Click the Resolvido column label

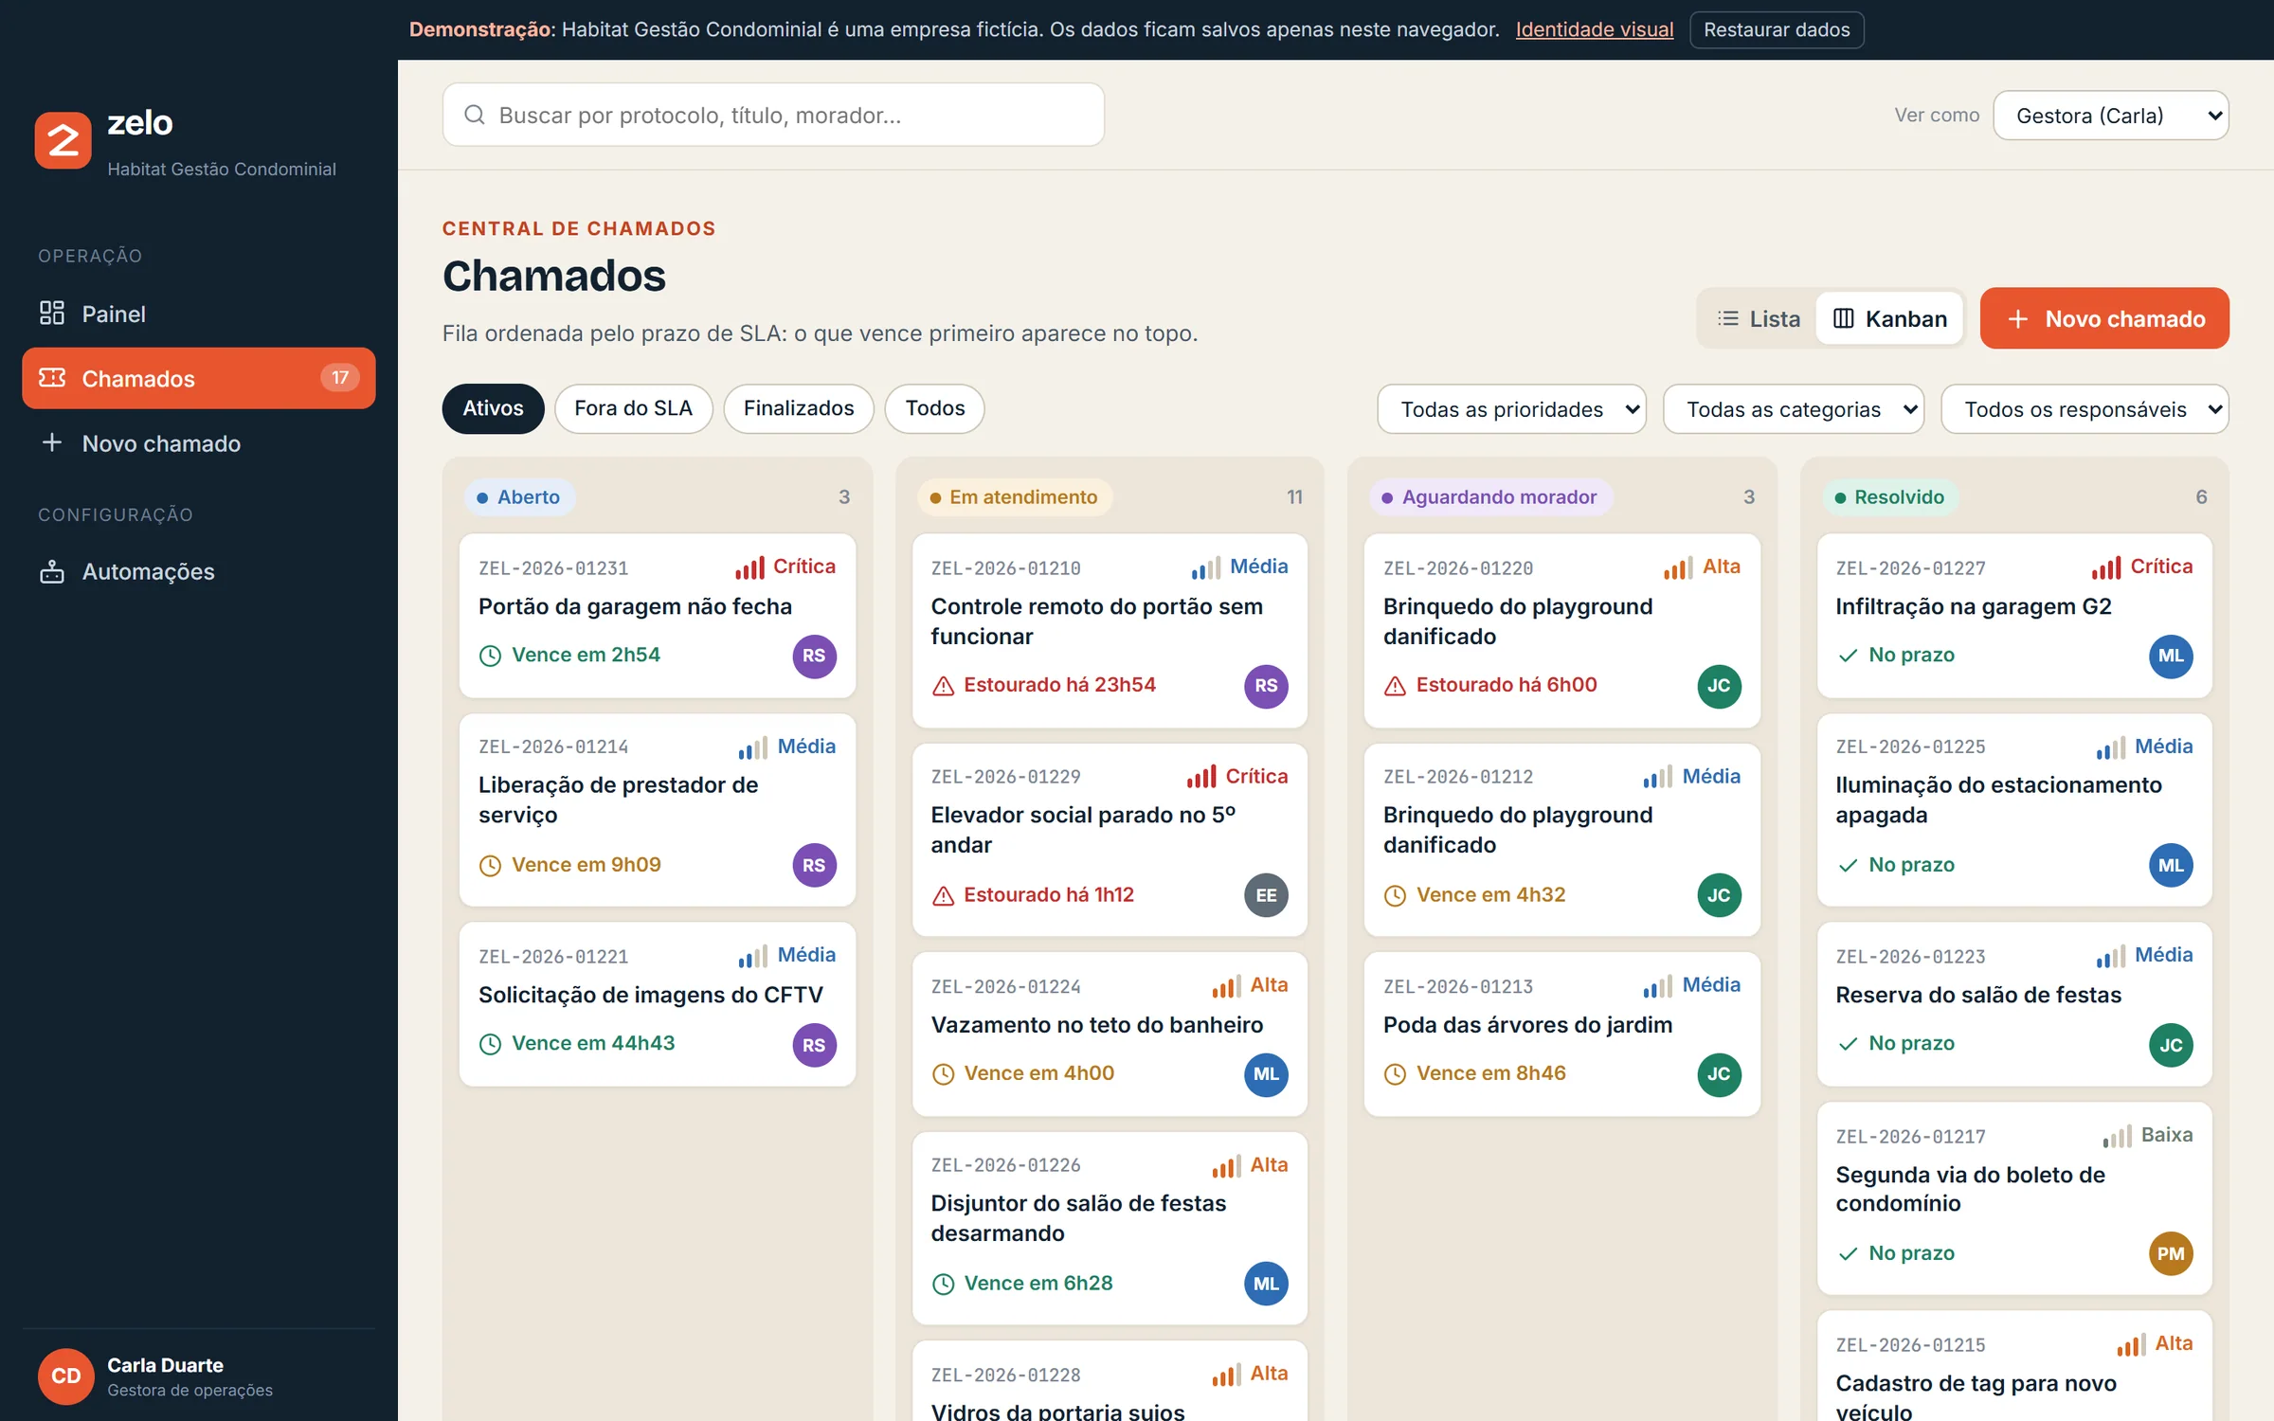click(x=1889, y=497)
